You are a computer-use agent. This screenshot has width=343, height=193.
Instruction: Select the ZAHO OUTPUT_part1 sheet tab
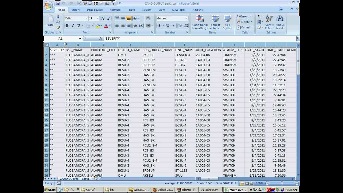74,179
